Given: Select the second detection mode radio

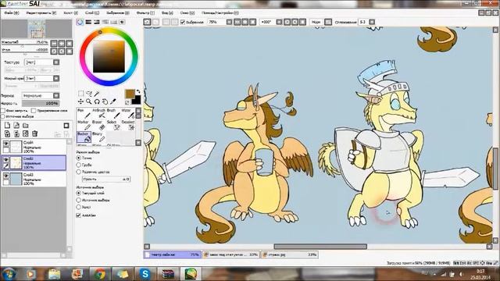Looking at the screenshot, I should [78, 165].
